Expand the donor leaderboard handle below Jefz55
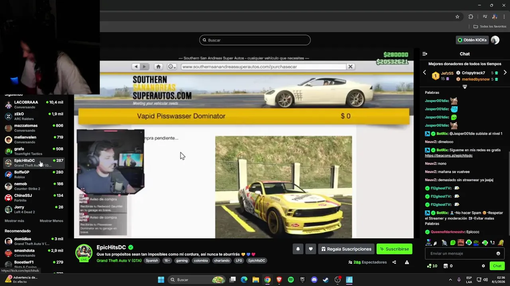 click(x=465, y=87)
